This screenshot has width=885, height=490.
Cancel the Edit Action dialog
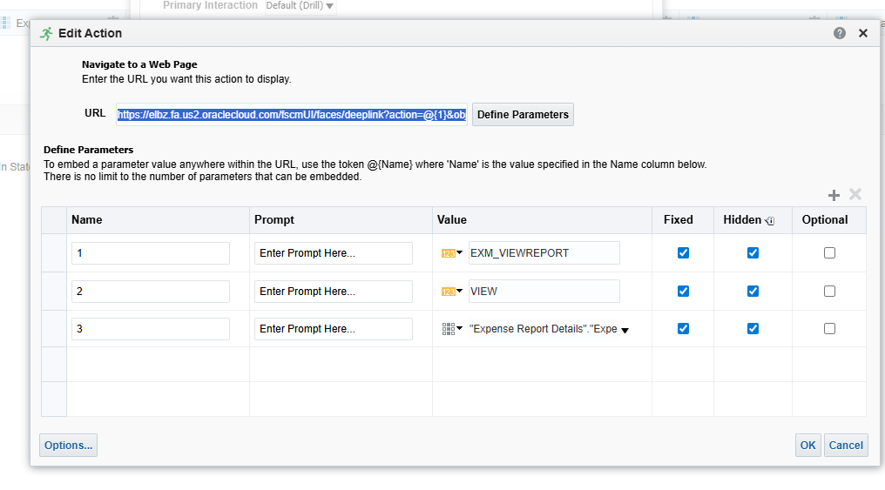coord(846,446)
